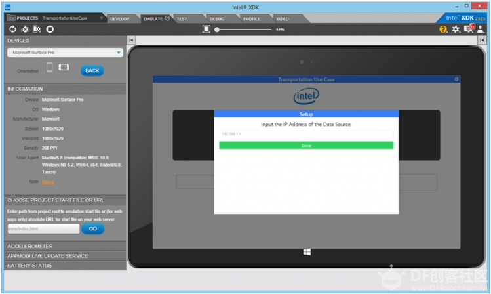The height and width of the screenshot is (294, 491).
Task: Open the help question mark icon
Action: [x=443, y=30]
